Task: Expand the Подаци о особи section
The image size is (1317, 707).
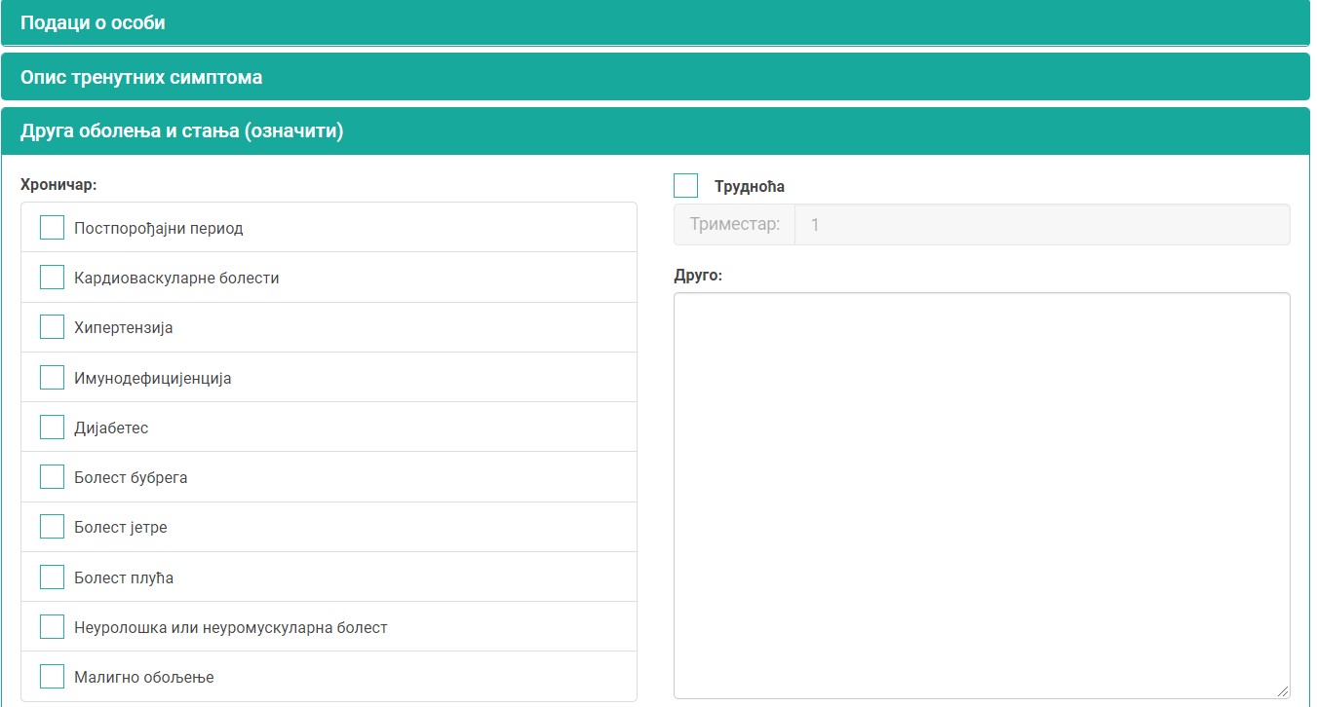Action: [x=655, y=22]
